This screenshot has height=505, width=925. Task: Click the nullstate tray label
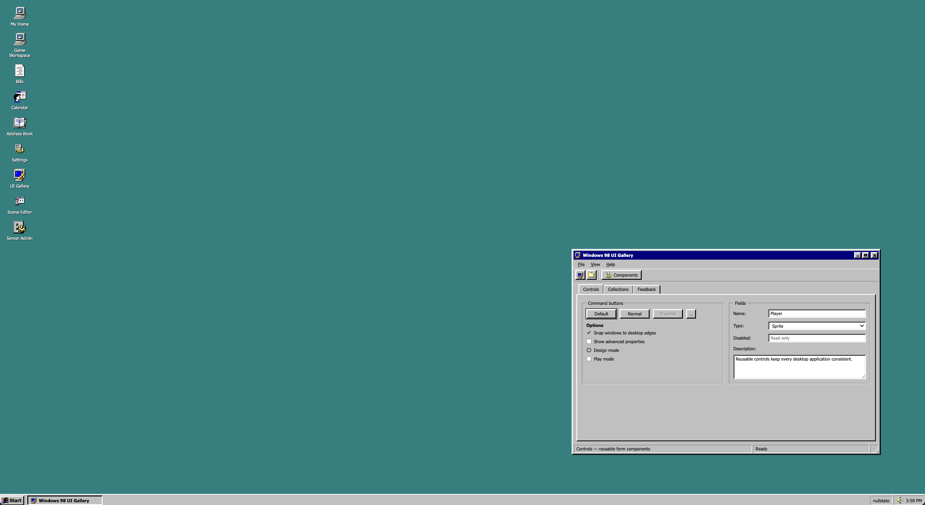click(881, 501)
